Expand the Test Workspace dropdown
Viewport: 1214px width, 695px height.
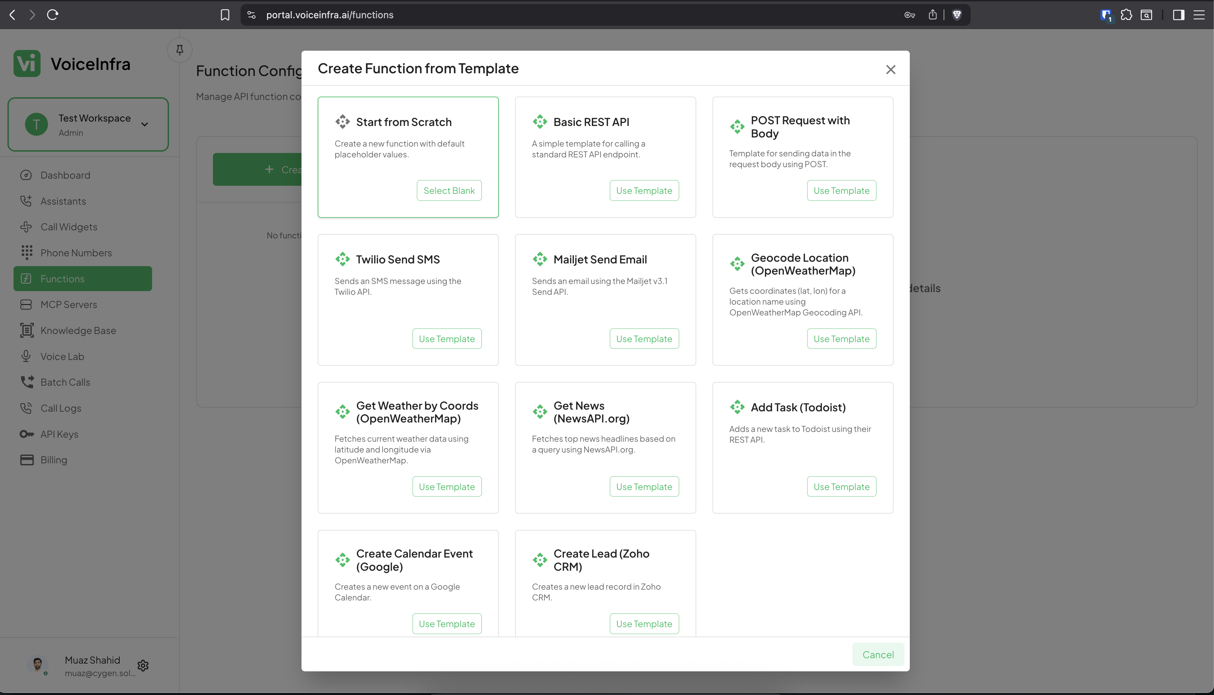point(88,125)
